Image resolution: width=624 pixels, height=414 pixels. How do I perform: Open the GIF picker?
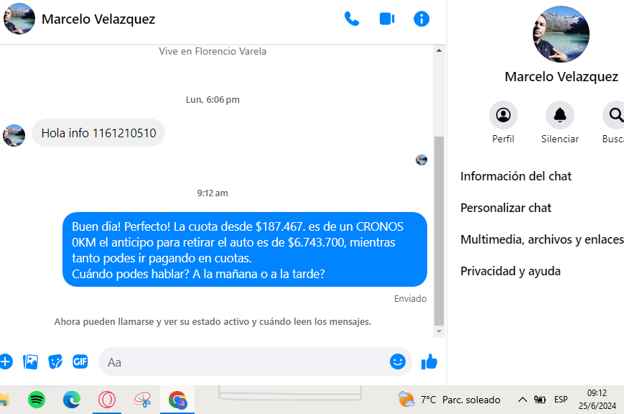pos(80,362)
